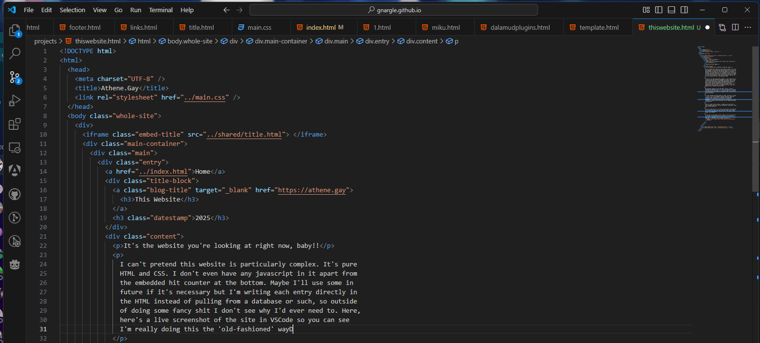This screenshot has width=760, height=343.
Task: Open the Customize Layout menu
Action: [647, 10]
